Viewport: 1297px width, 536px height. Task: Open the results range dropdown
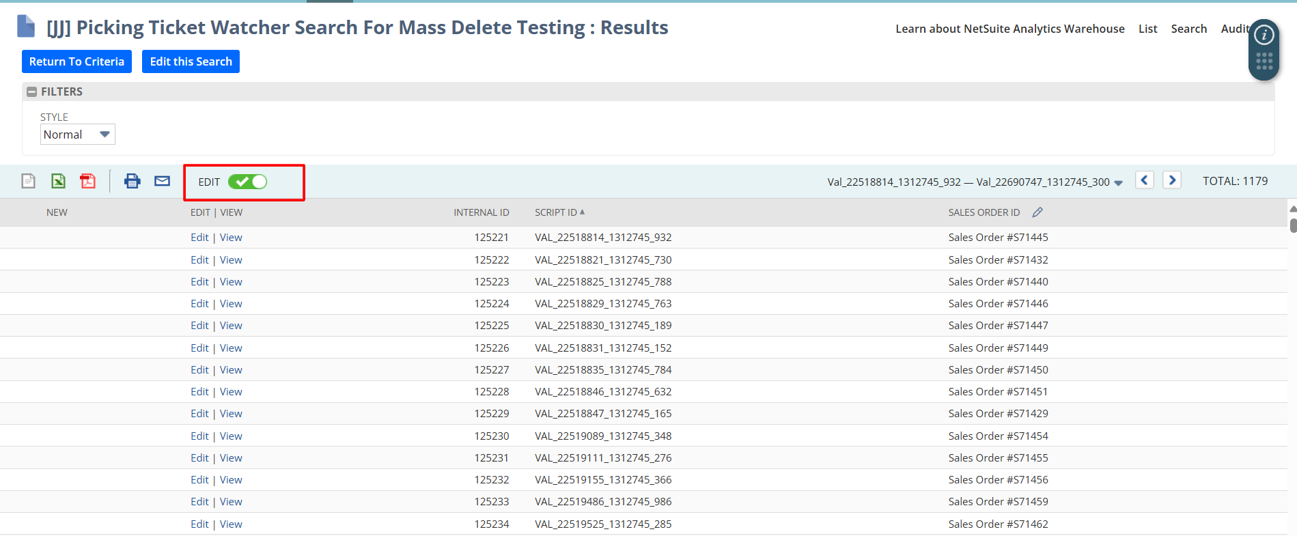point(1118,182)
